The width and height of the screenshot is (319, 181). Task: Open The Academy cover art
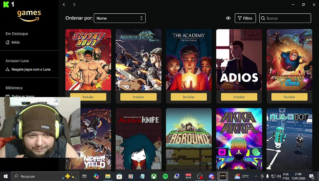pos(189,60)
